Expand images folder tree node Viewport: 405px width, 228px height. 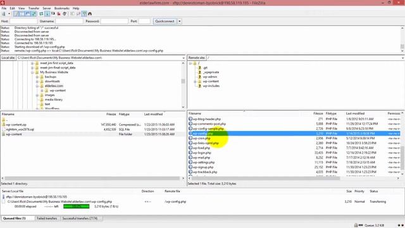pos(37,96)
